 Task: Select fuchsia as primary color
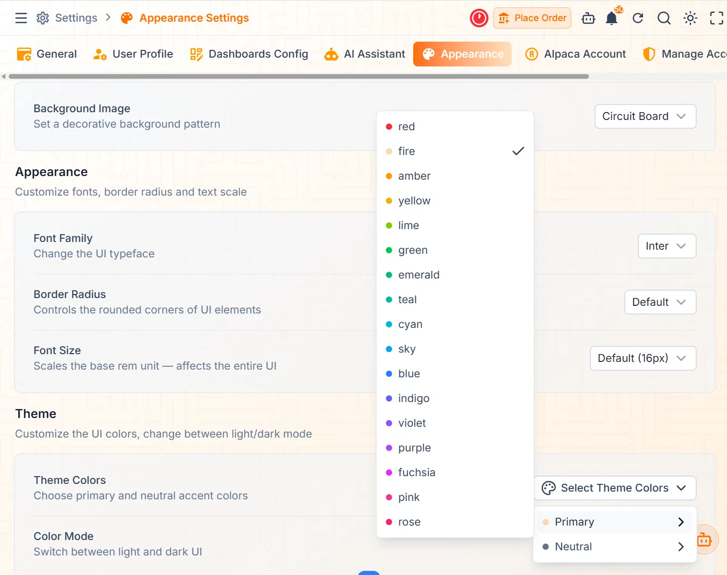[x=455, y=473]
